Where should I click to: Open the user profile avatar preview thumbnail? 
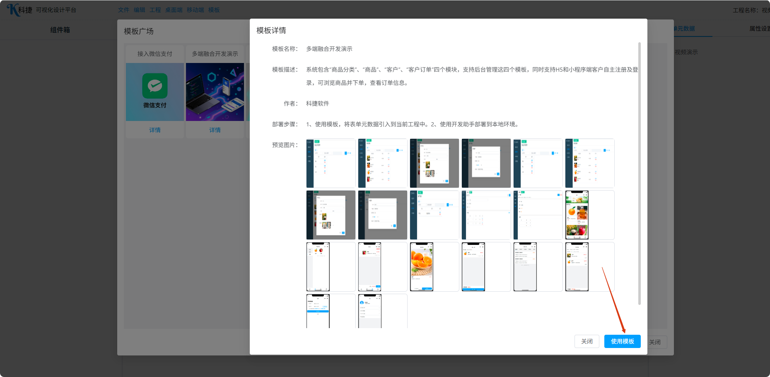click(370, 312)
